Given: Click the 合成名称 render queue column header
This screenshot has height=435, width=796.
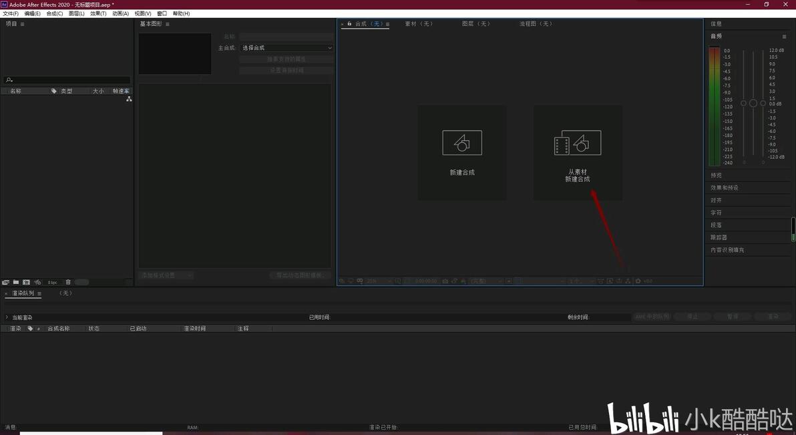Looking at the screenshot, I should tap(58, 329).
